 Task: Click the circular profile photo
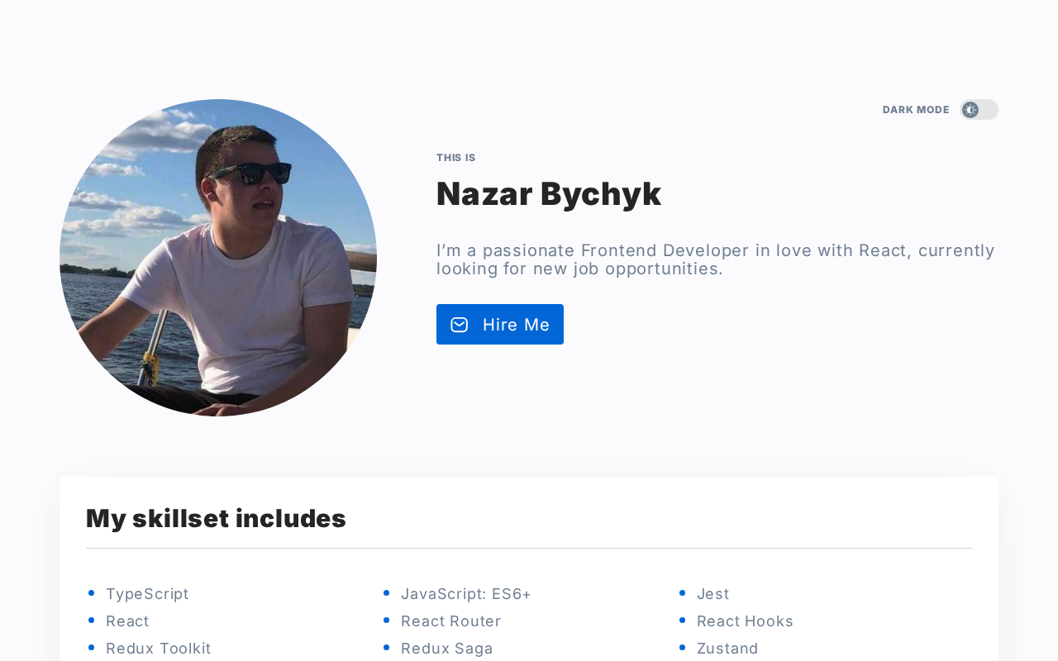[x=218, y=258]
